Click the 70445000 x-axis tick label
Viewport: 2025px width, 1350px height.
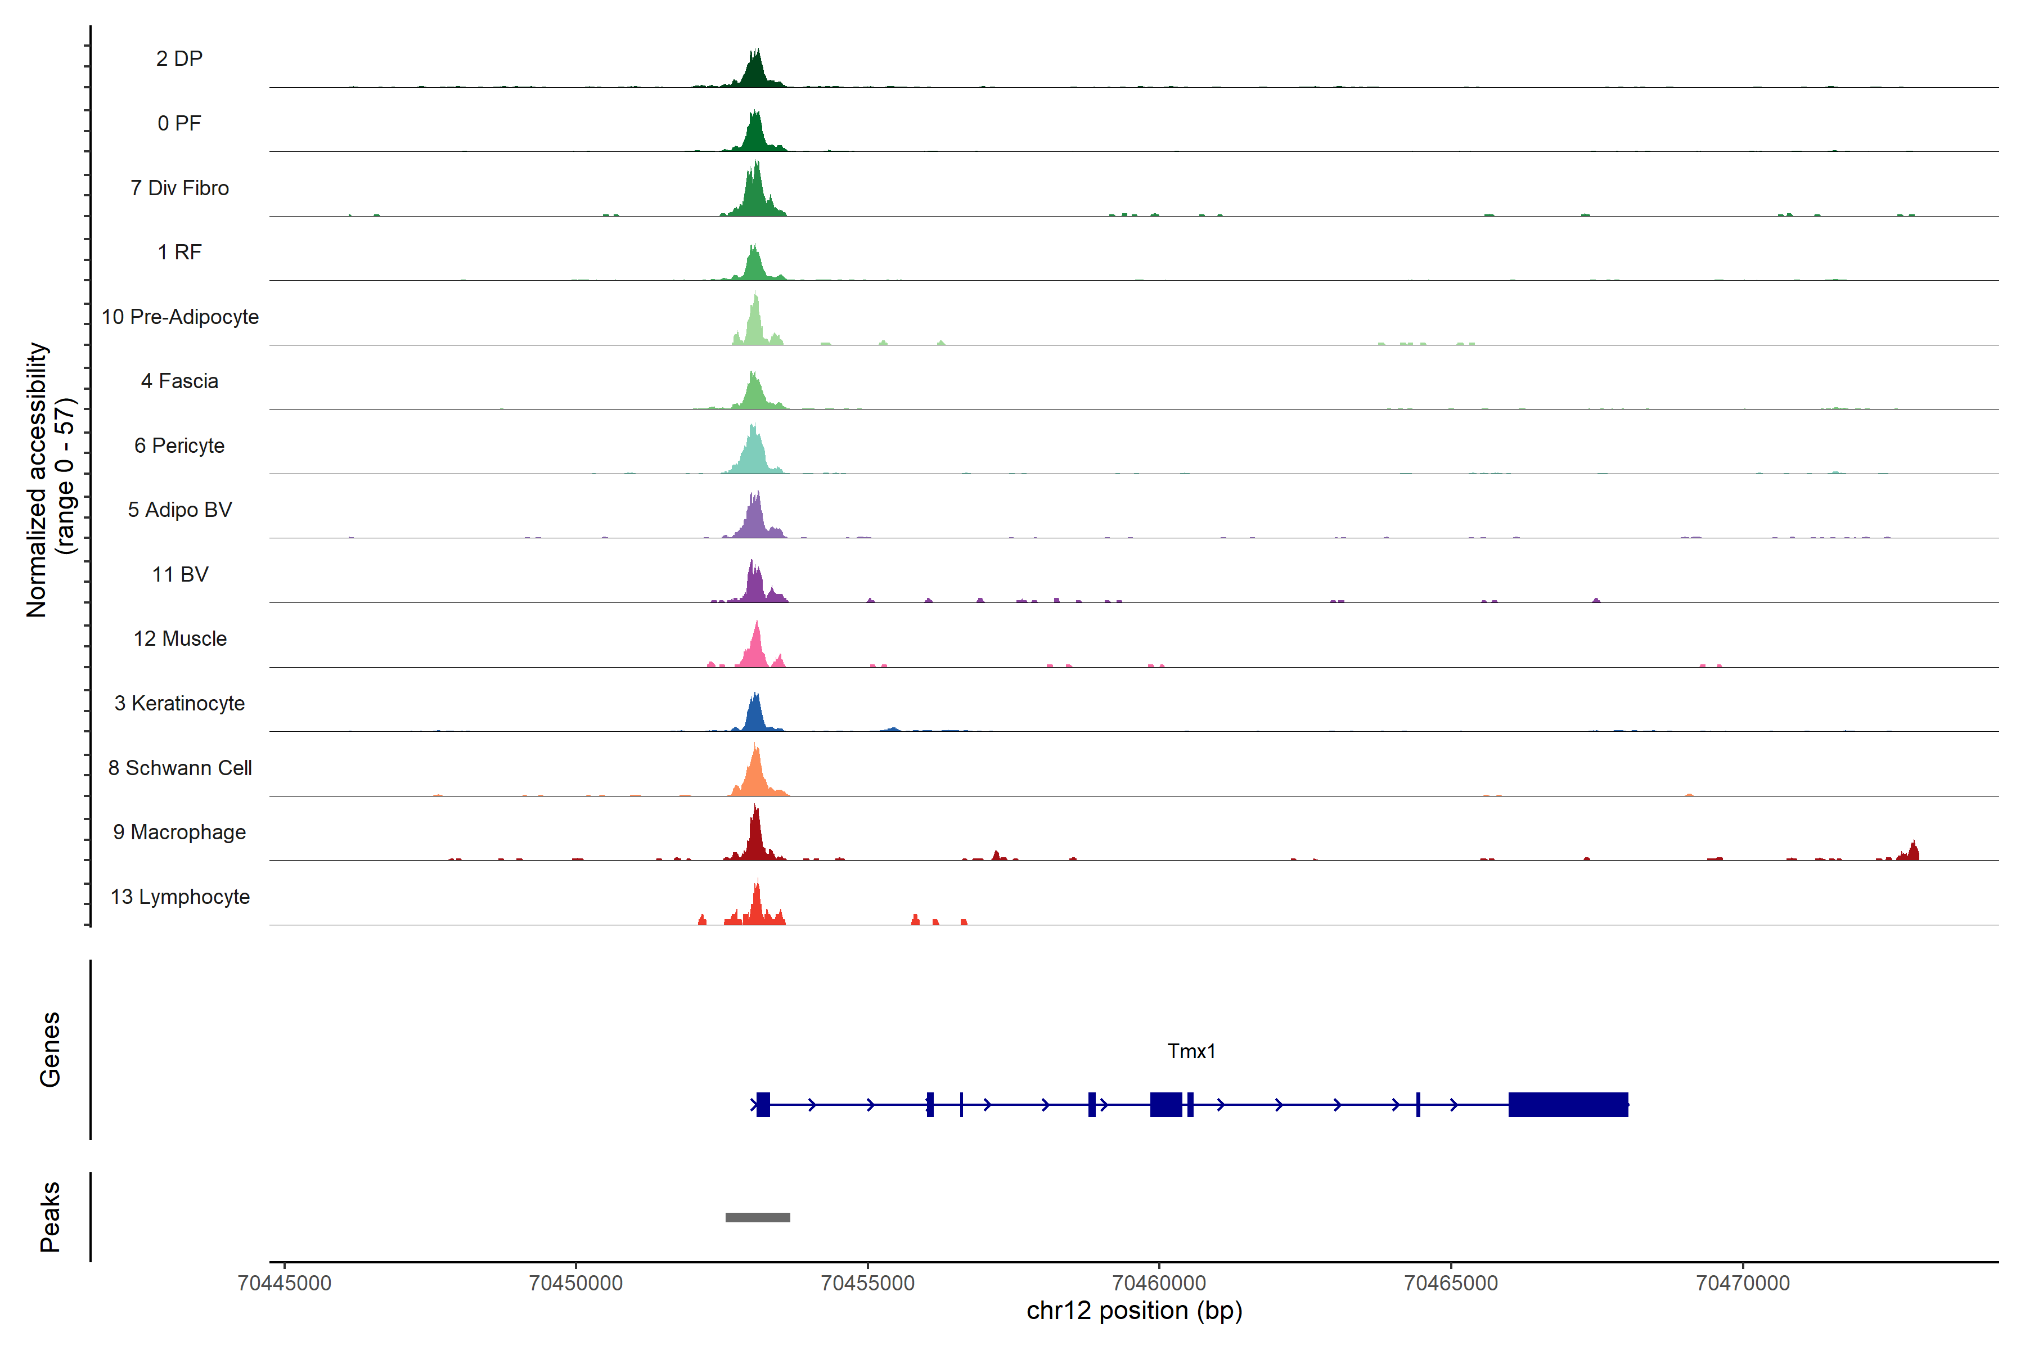284,1284
